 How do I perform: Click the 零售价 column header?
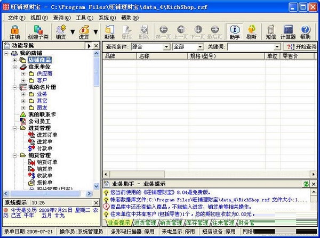coord(297,56)
